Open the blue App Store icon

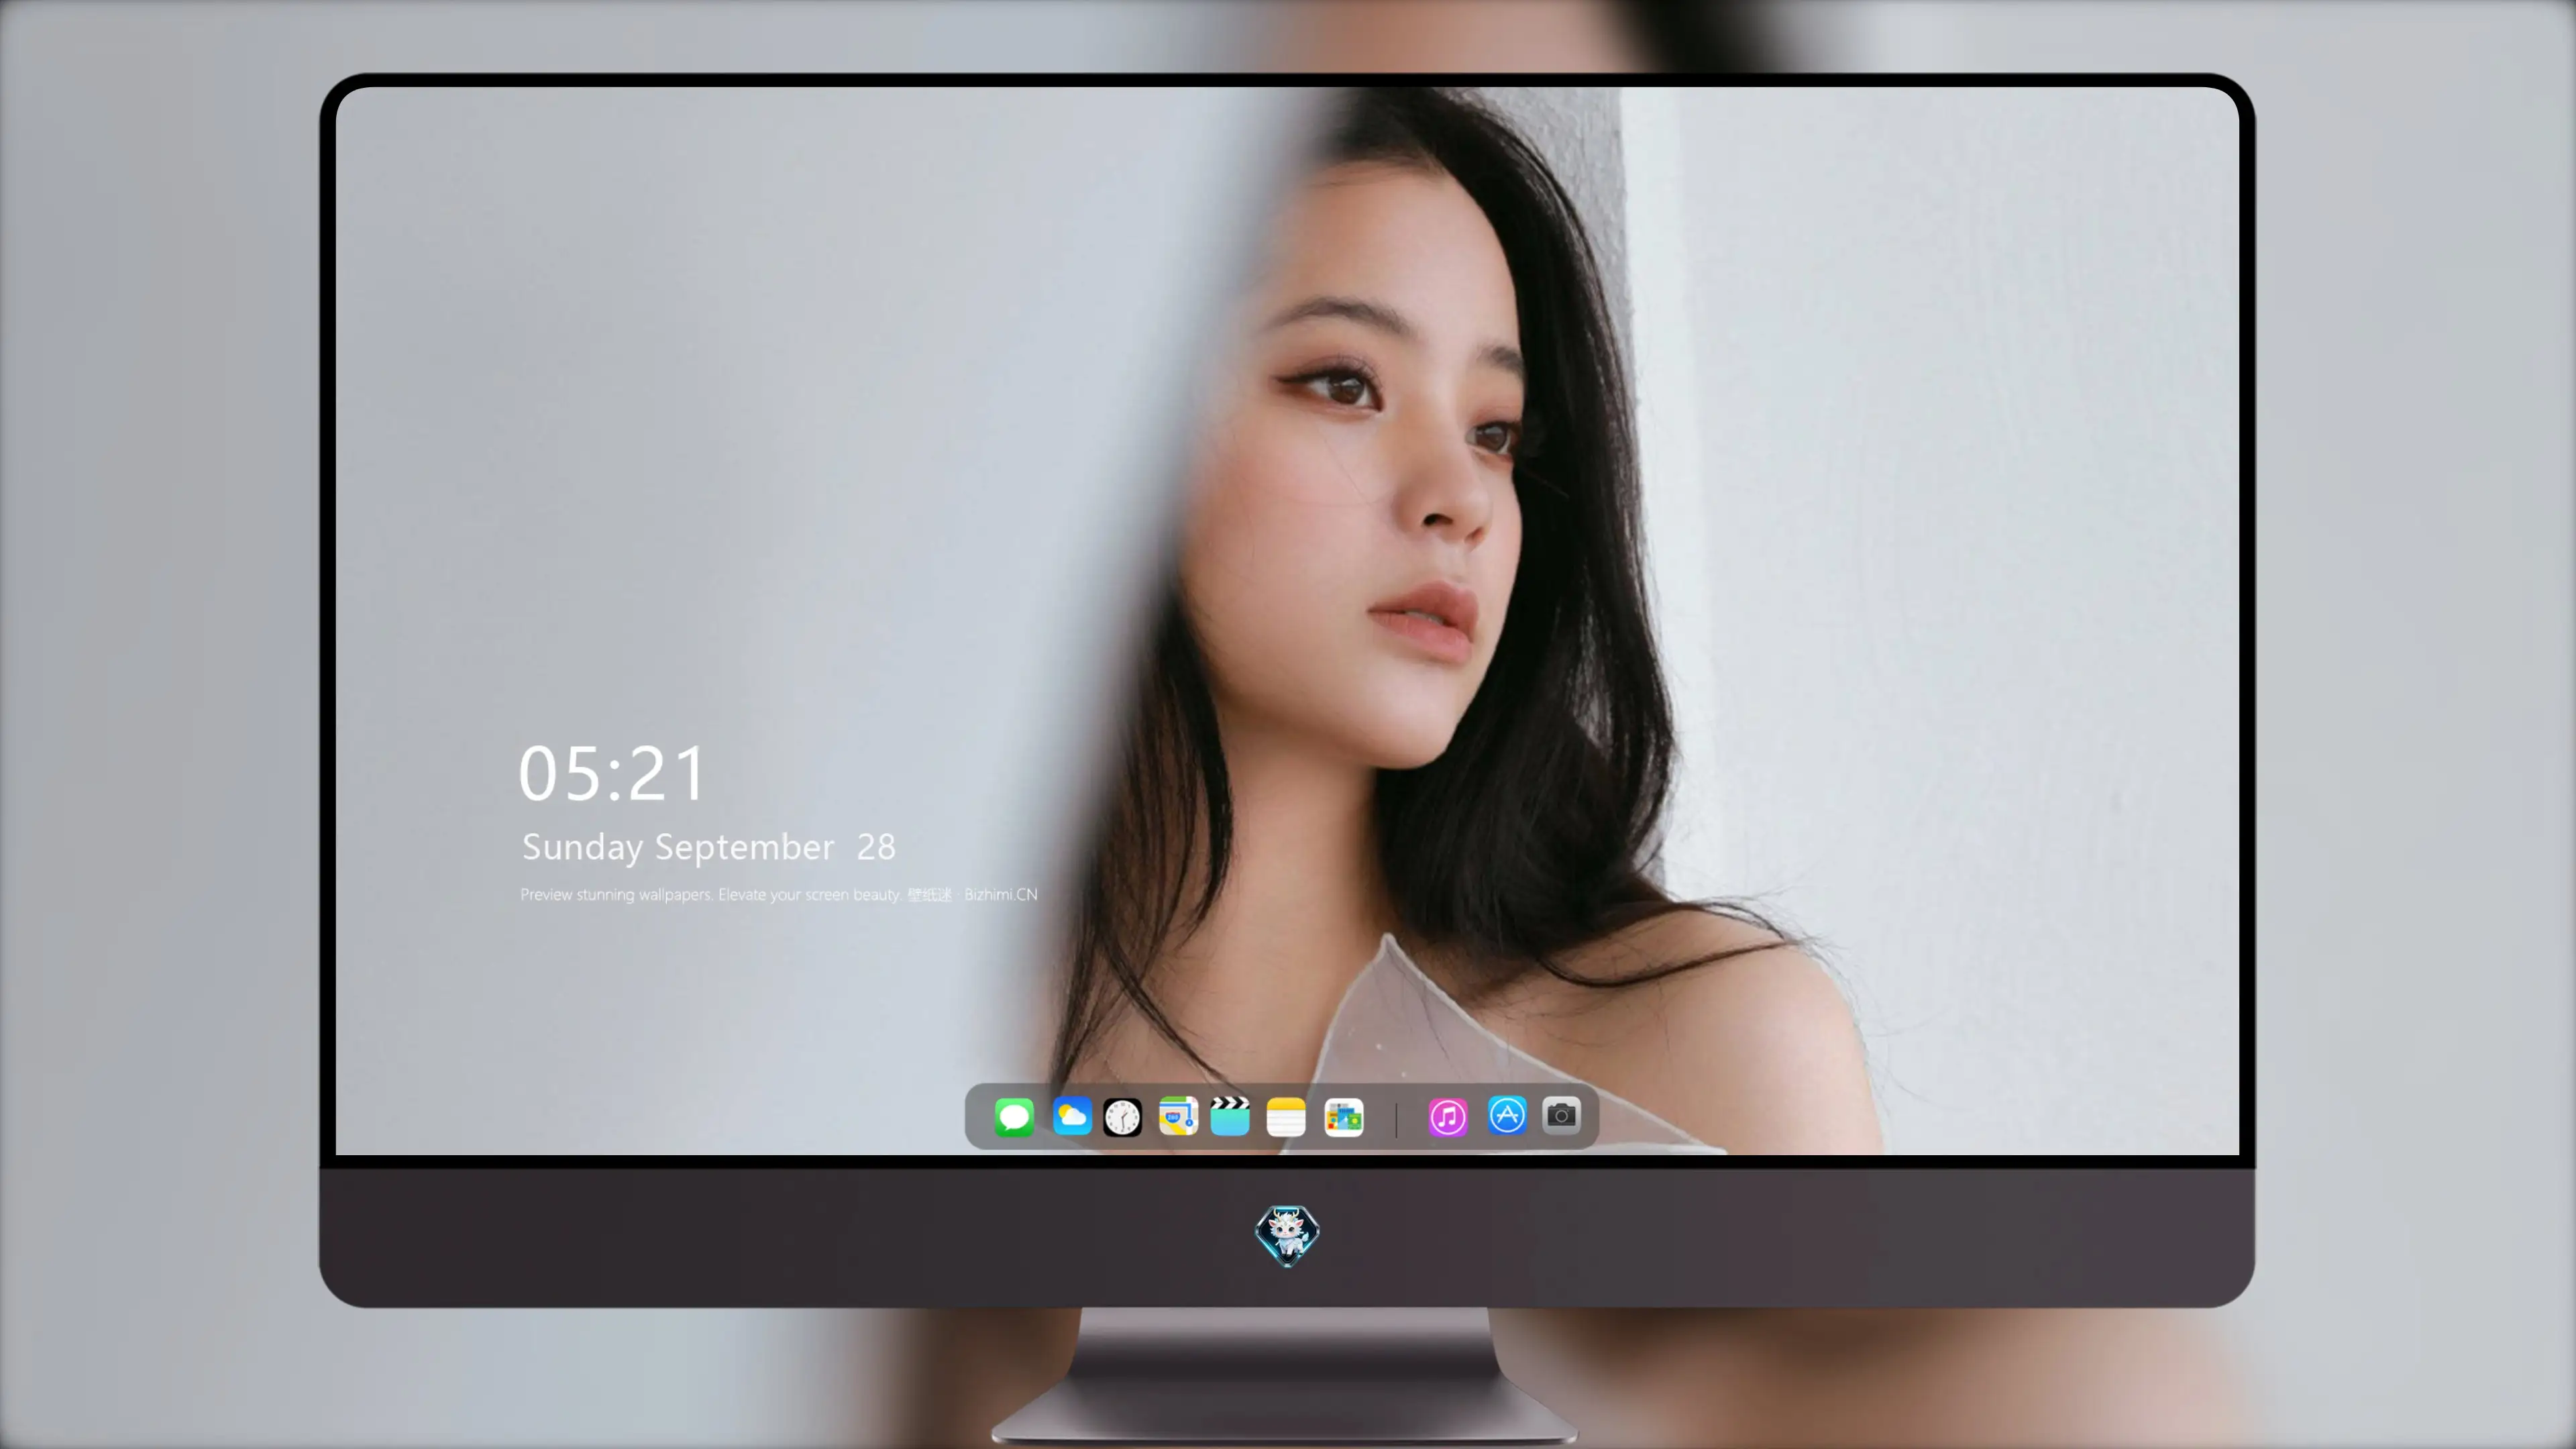1507,1116
